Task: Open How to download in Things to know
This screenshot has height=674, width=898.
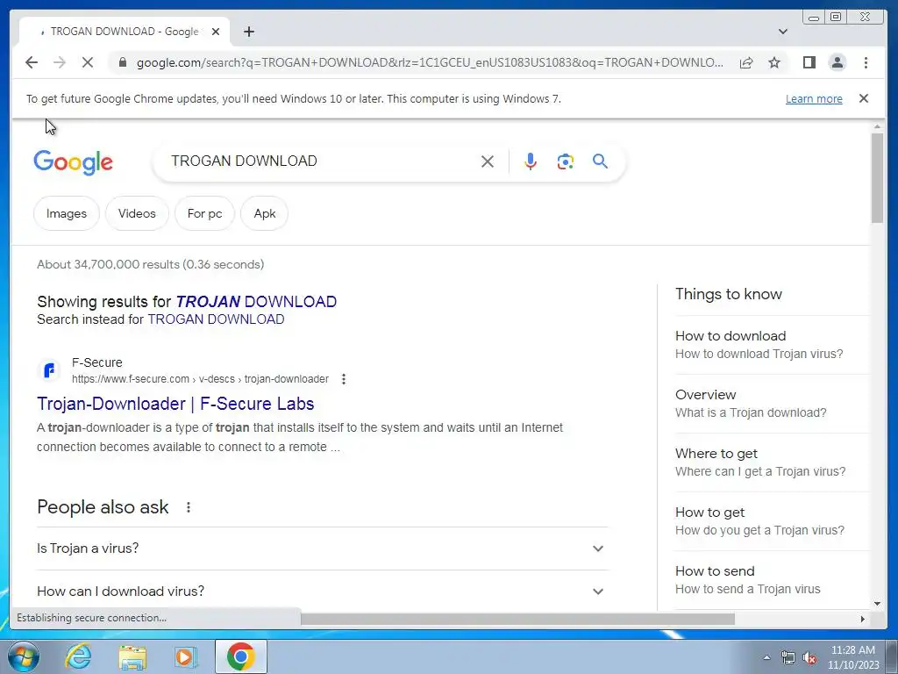Action: [773, 344]
